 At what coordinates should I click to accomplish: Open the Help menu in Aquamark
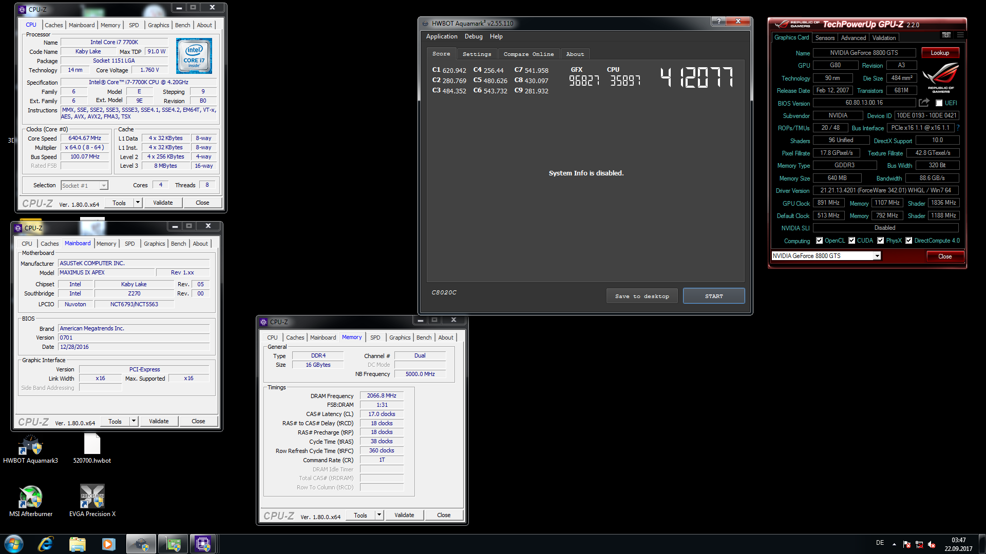point(496,36)
